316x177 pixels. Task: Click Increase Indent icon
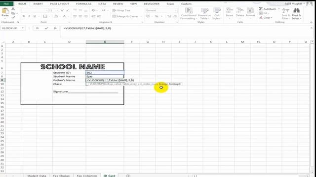tap(99, 16)
